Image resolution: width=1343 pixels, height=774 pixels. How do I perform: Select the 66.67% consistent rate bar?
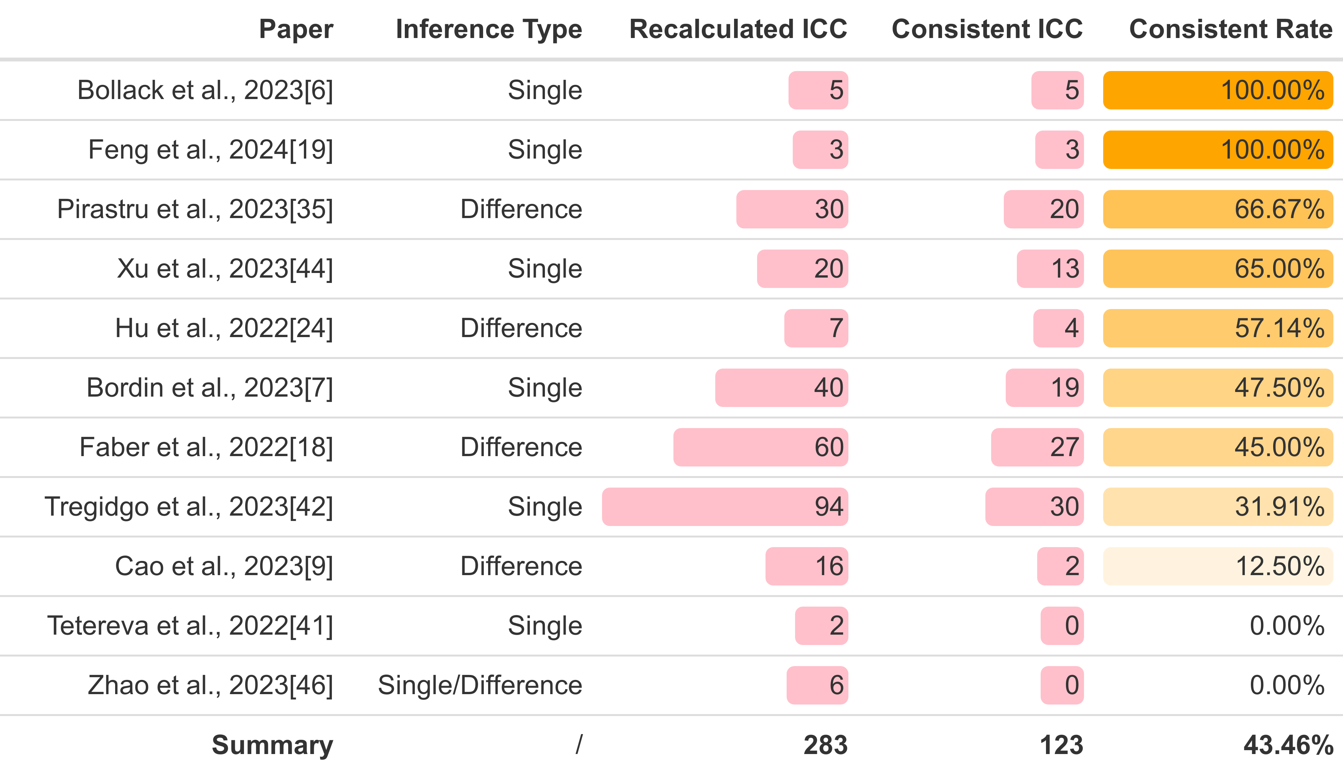click(1218, 210)
